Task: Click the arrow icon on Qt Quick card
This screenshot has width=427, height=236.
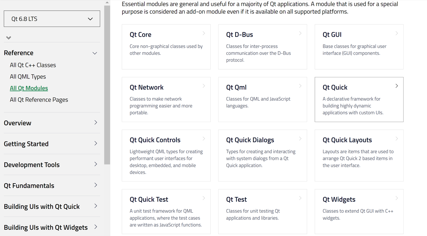Action: click(396, 86)
